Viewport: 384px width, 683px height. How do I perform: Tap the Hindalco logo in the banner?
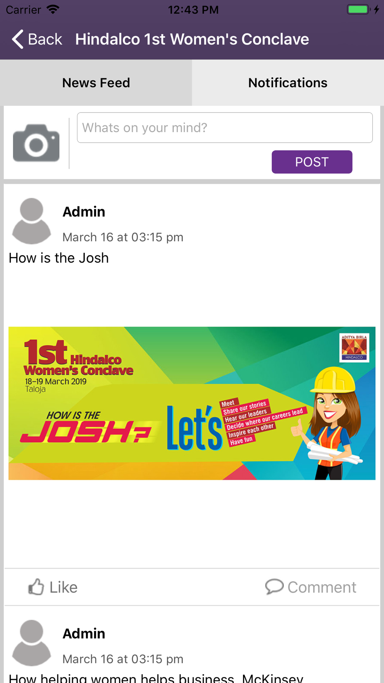point(354,348)
